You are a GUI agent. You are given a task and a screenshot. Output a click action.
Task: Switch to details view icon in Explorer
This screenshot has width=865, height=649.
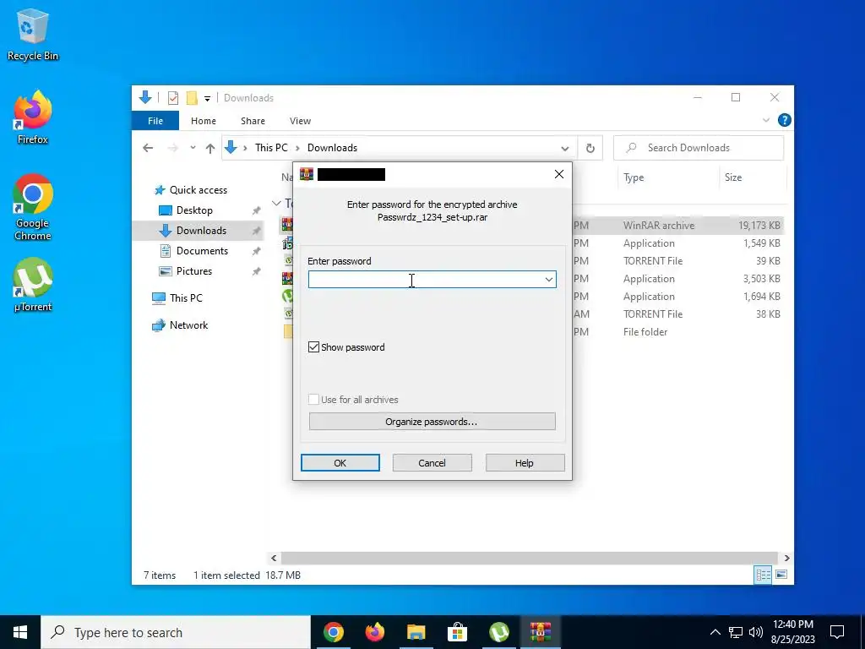point(763,575)
